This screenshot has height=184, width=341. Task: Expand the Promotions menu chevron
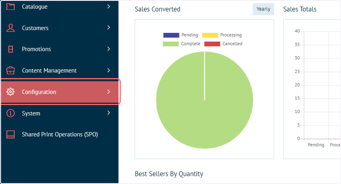109,49
